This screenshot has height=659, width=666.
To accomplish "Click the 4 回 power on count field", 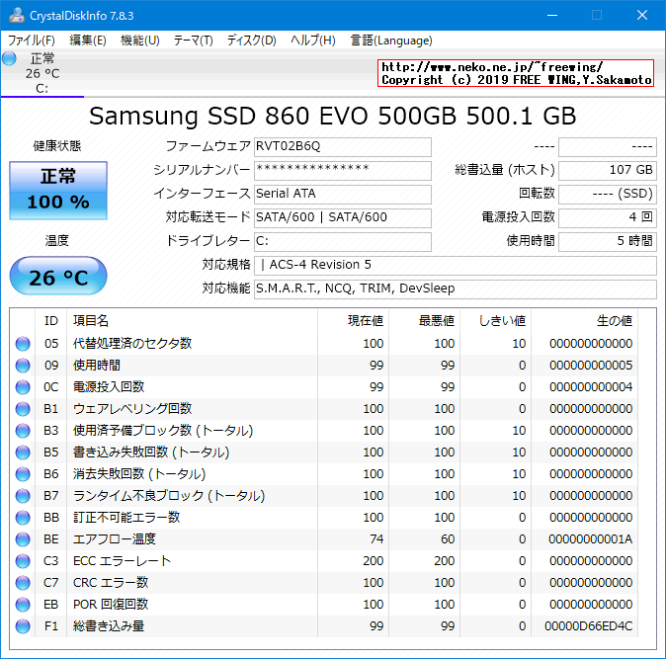I will (x=608, y=217).
